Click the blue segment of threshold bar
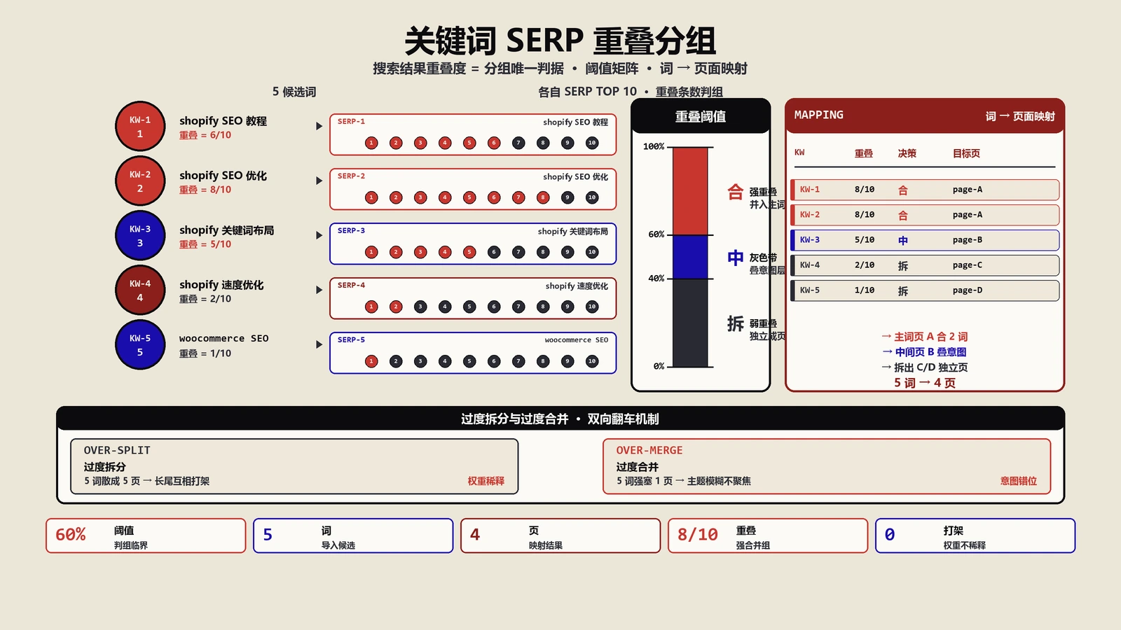 [690, 257]
